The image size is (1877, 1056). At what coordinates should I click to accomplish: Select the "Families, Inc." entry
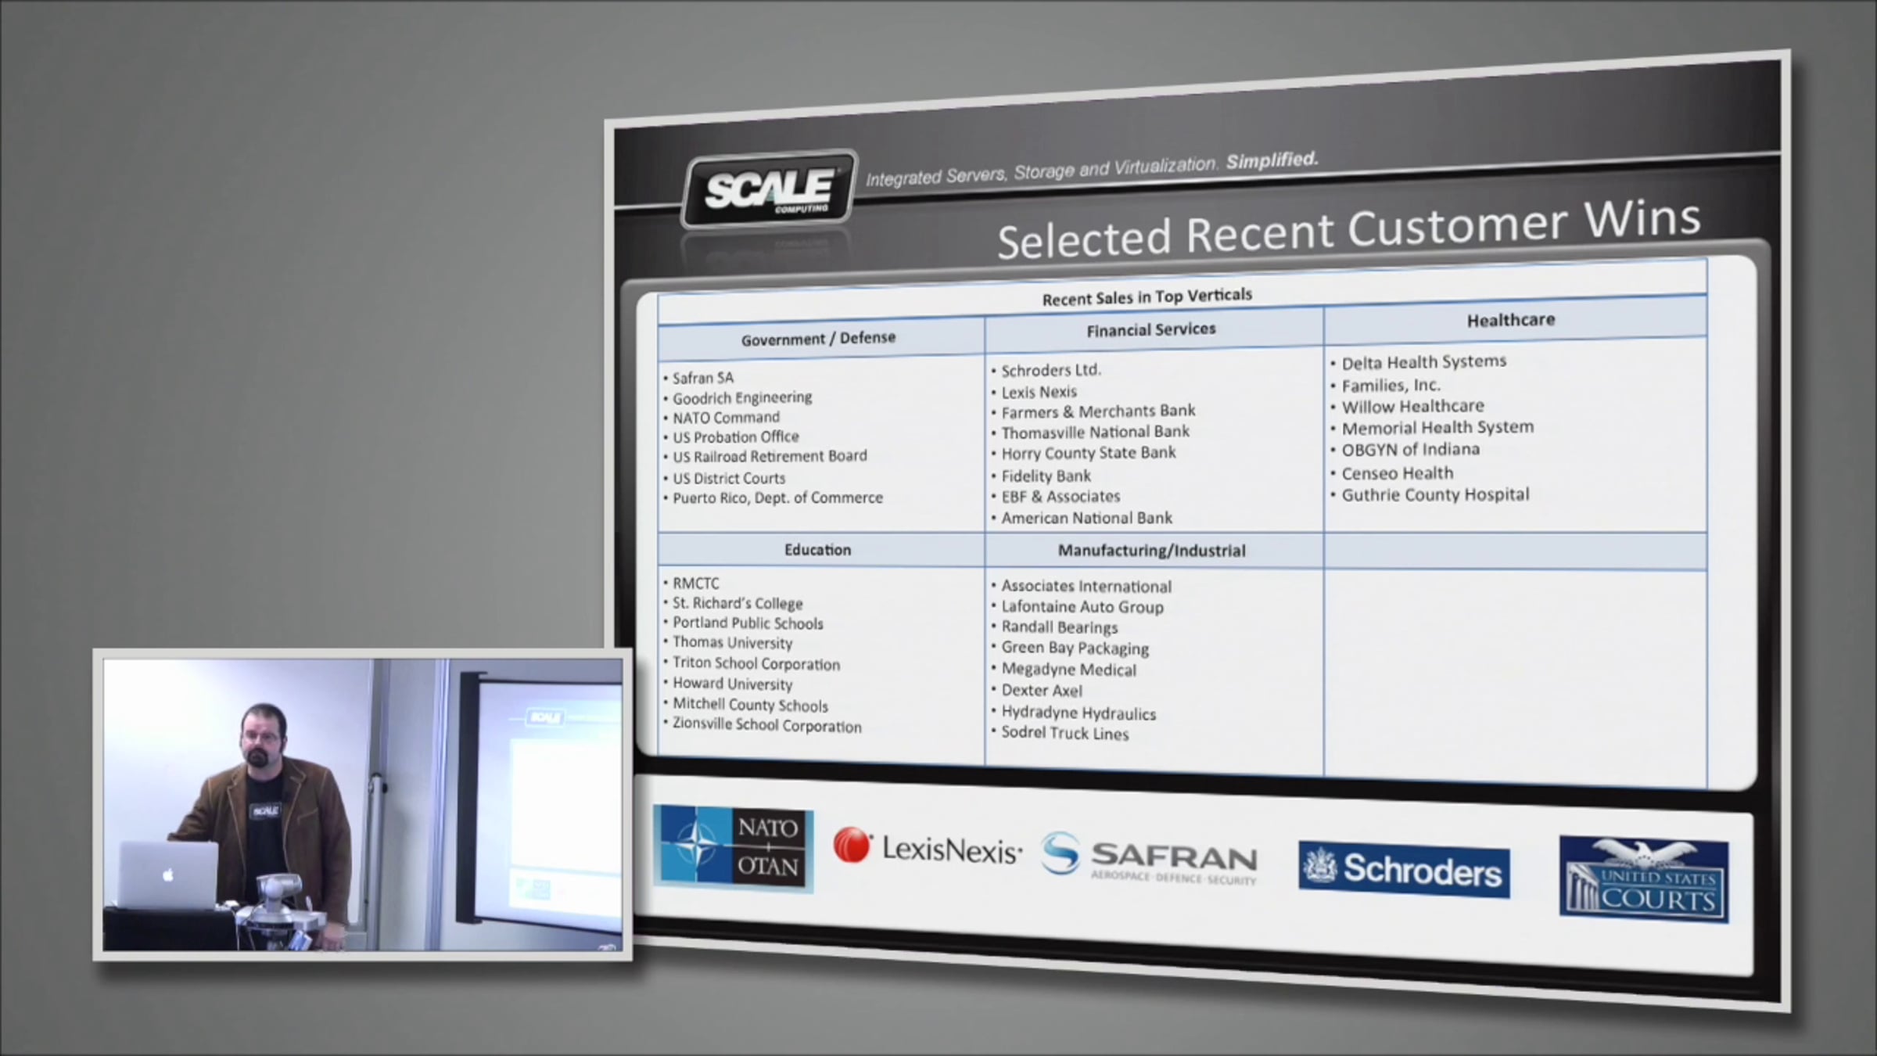click(1391, 386)
